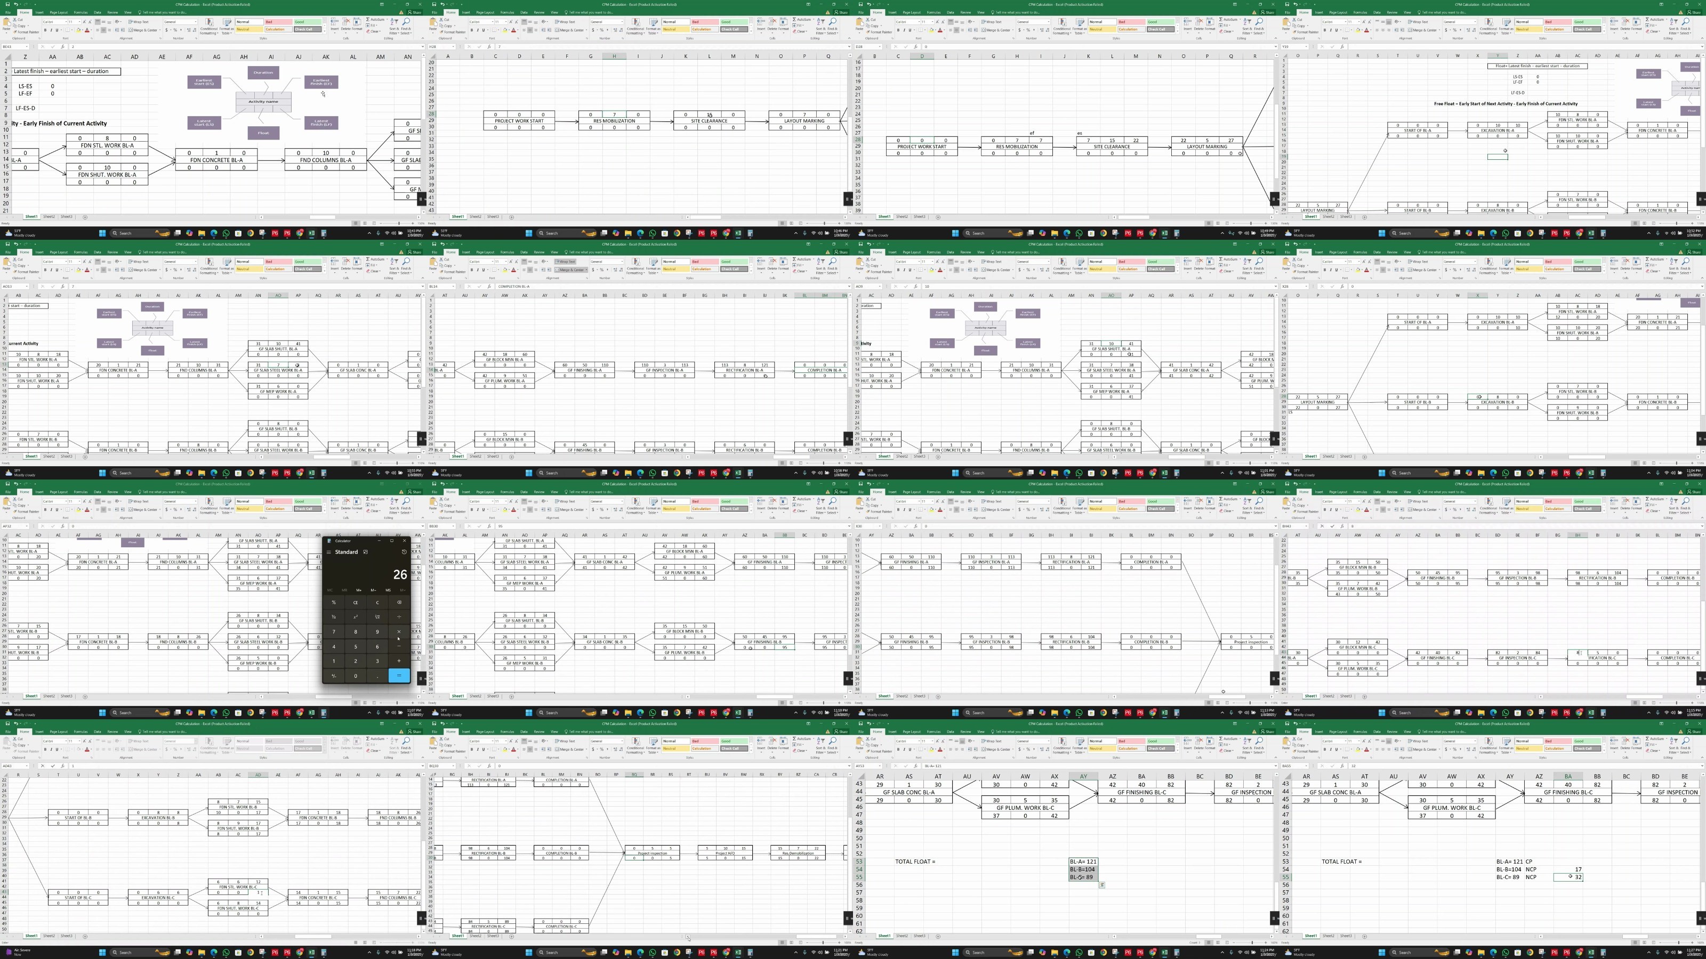
Task: Toggle Italic in Excel window with BA55 selected
Action: pos(1331,749)
